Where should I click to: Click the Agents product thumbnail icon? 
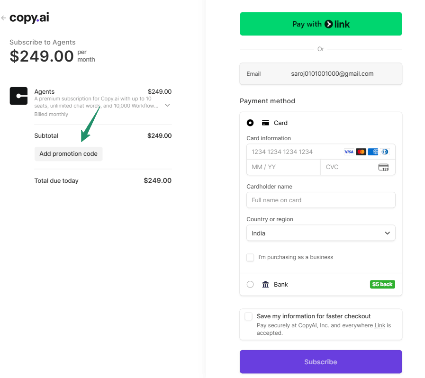pyautogui.click(x=18, y=96)
